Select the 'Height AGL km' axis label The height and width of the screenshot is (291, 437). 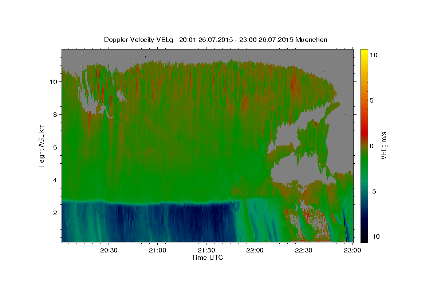click(42, 145)
